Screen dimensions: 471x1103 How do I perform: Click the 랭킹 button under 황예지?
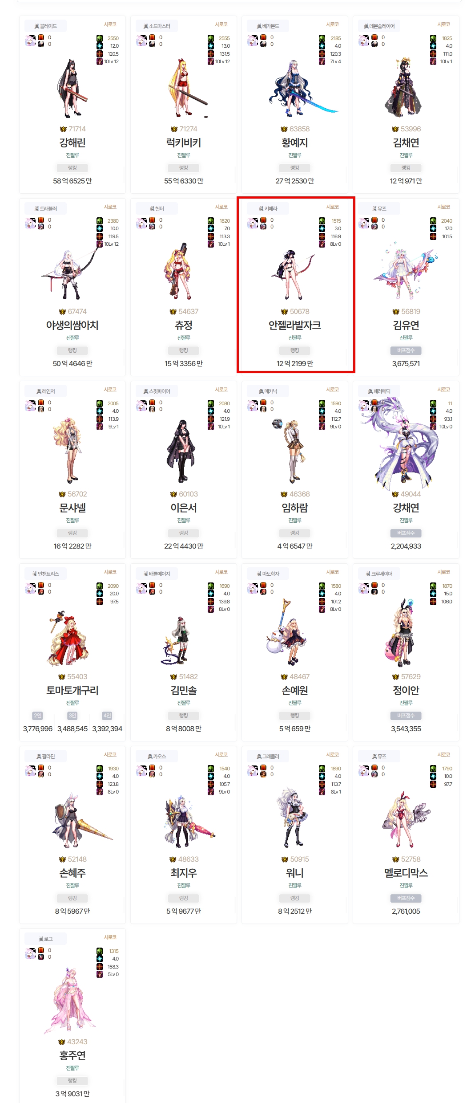(x=295, y=168)
